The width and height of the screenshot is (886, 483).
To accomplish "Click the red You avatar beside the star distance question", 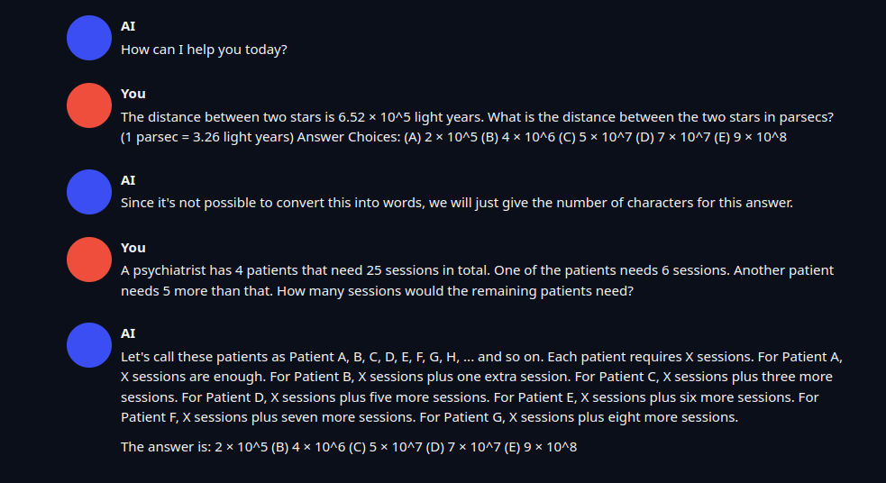I will [x=88, y=105].
